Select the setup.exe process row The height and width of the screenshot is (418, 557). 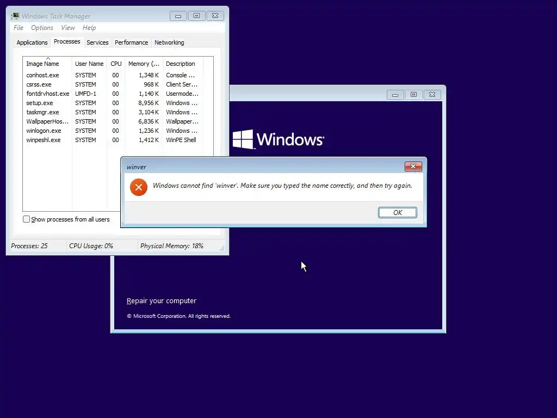(114, 103)
